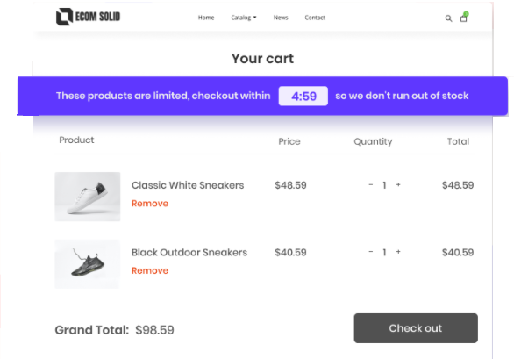Open the Black Outdoor Sneakers product title

click(189, 252)
